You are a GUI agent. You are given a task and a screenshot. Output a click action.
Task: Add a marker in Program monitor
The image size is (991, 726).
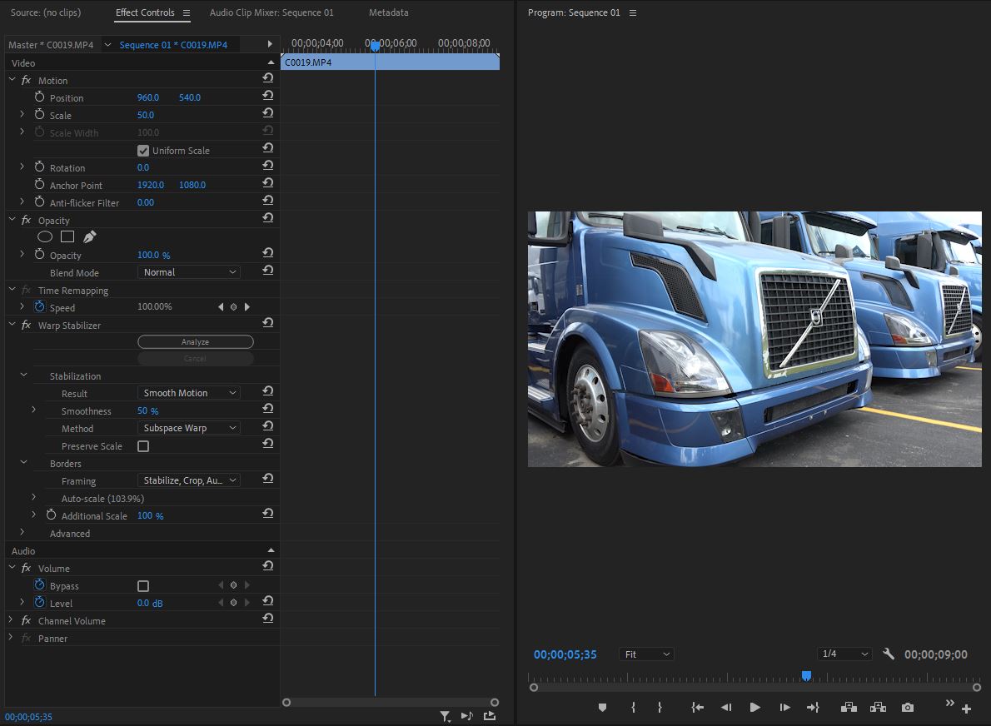coord(602,708)
